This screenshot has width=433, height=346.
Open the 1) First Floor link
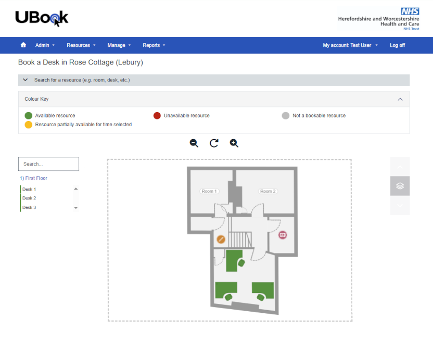pyautogui.click(x=33, y=178)
